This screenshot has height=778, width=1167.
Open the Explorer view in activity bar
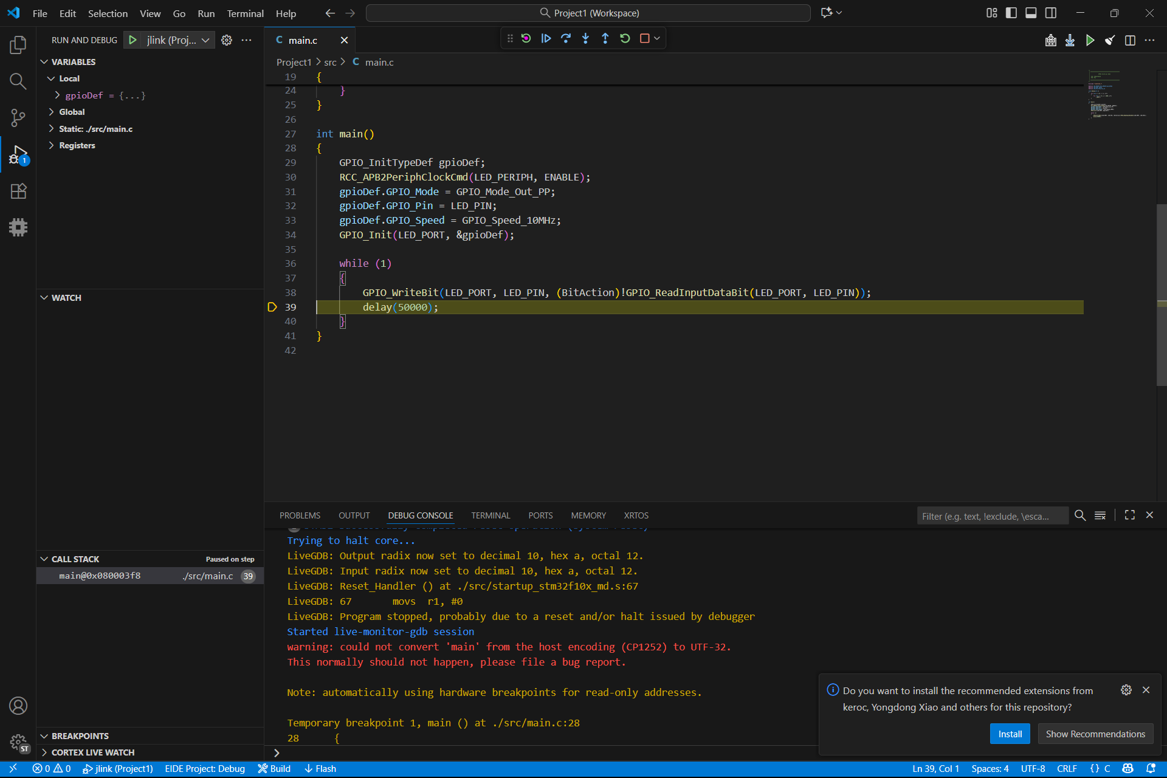(18, 45)
